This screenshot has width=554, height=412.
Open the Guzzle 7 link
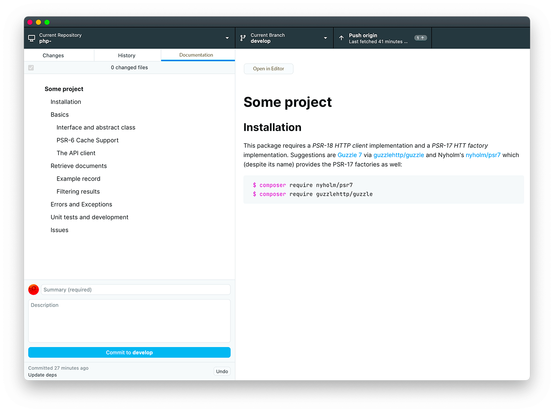click(350, 155)
